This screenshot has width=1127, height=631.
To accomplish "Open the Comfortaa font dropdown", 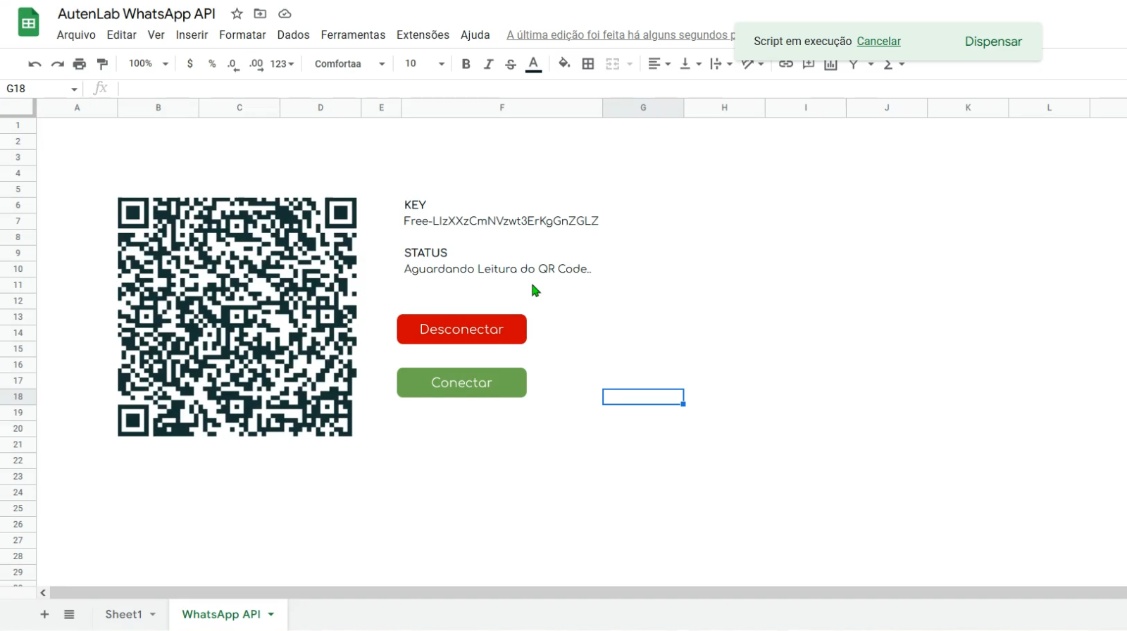I will (349, 63).
